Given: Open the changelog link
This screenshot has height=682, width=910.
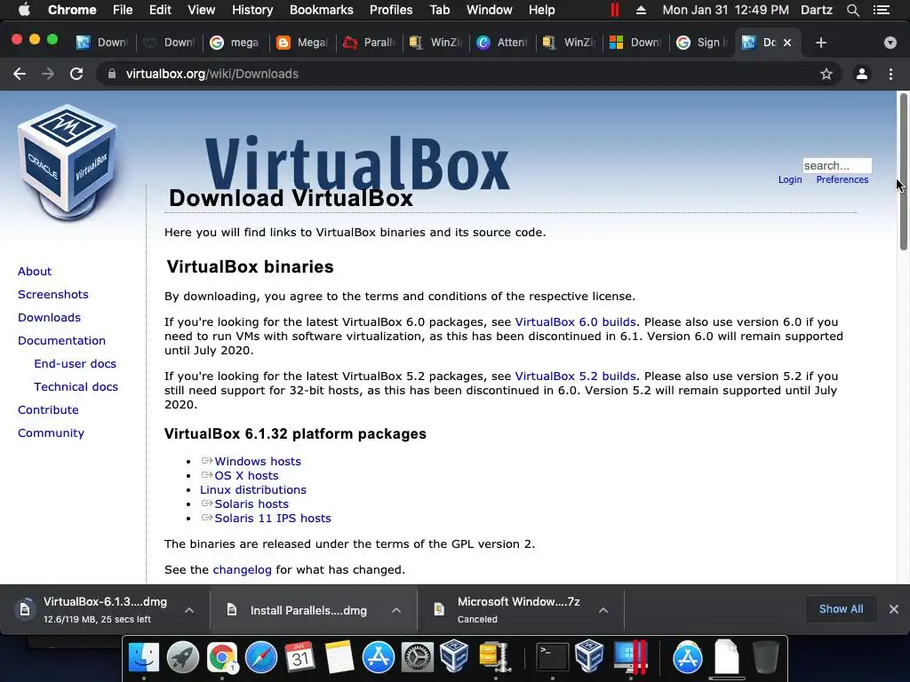Looking at the screenshot, I should (x=242, y=569).
